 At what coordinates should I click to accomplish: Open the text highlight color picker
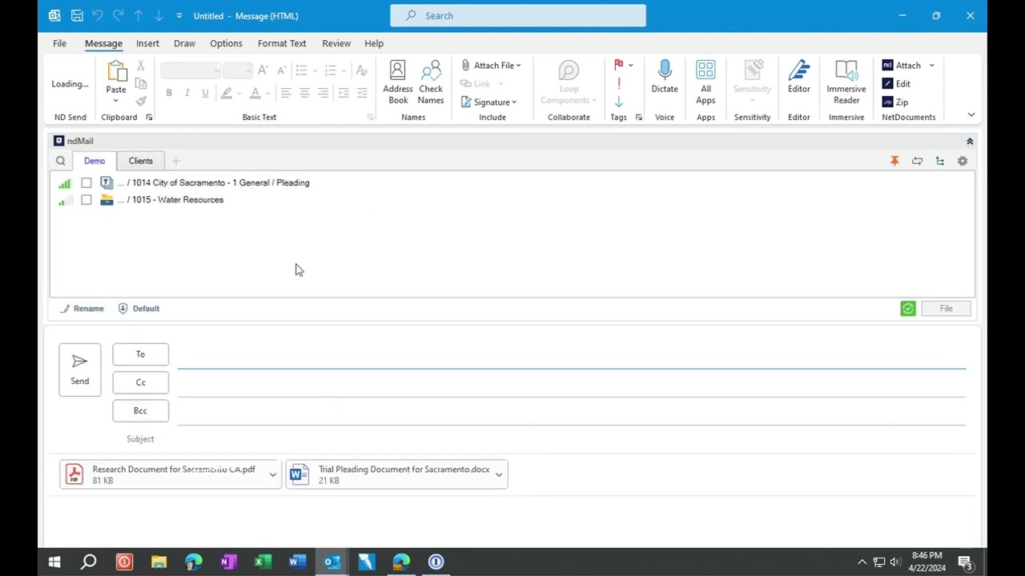coord(239,94)
